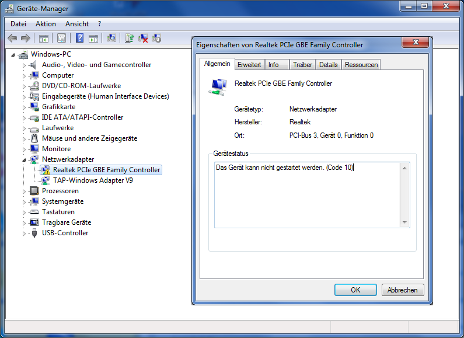
Task: Close the Realtek properties dialog
Action: point(415,42)
